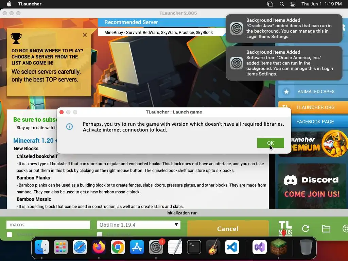Open the OptiFine 1.19.4 version dropdown

pyautogui.click(x=139, y=225)
